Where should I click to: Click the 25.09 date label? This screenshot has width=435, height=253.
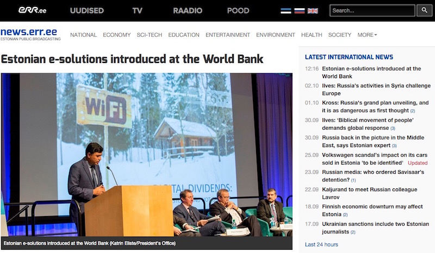point(312,155)
